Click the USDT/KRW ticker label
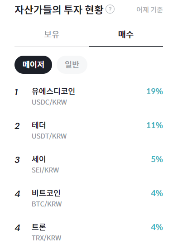Image resolution: width=173 pixels, height=249 pixels. coord(49,136)
